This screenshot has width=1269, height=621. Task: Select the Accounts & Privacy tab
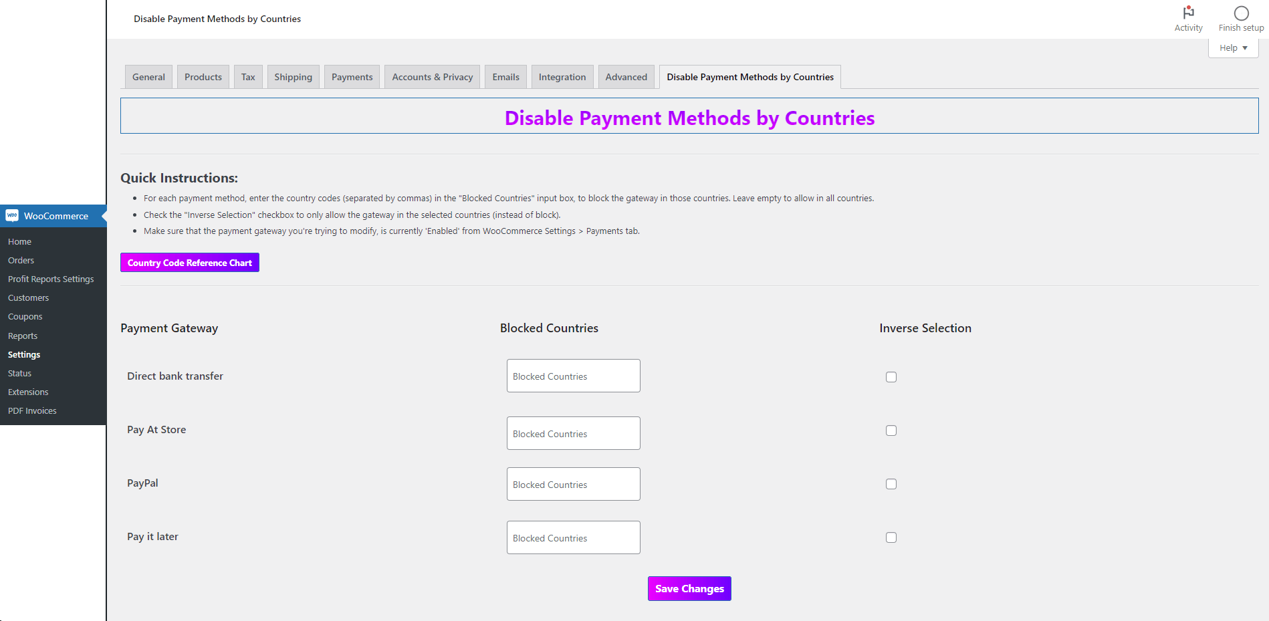click(431, 76)
